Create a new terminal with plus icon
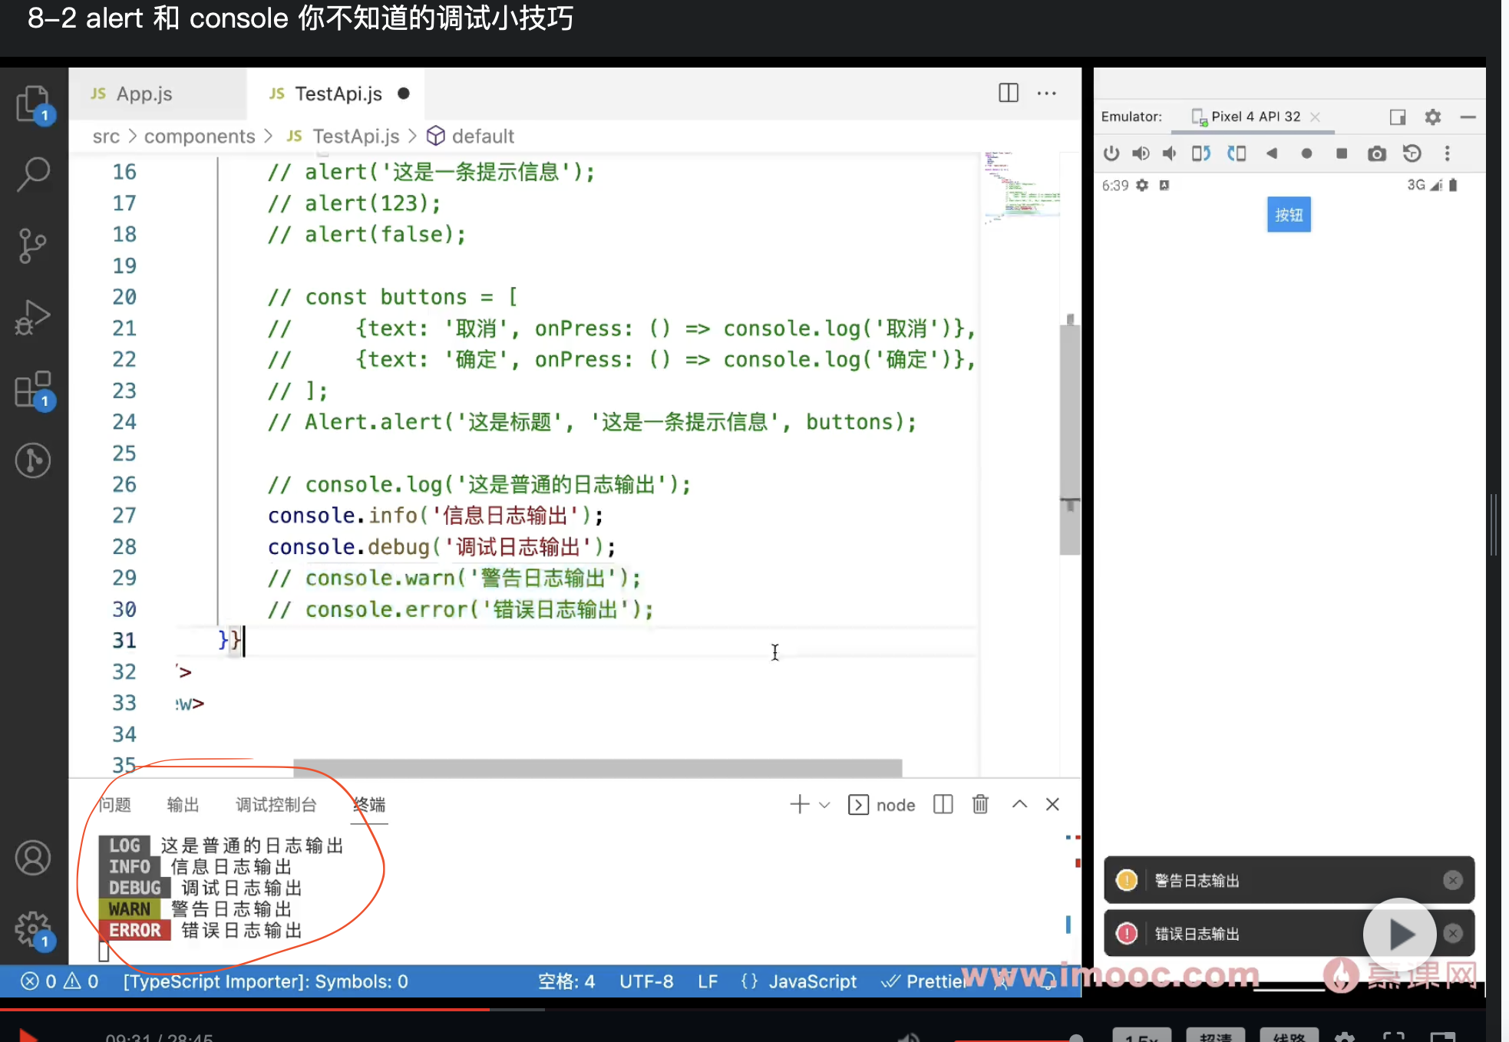 800,804
